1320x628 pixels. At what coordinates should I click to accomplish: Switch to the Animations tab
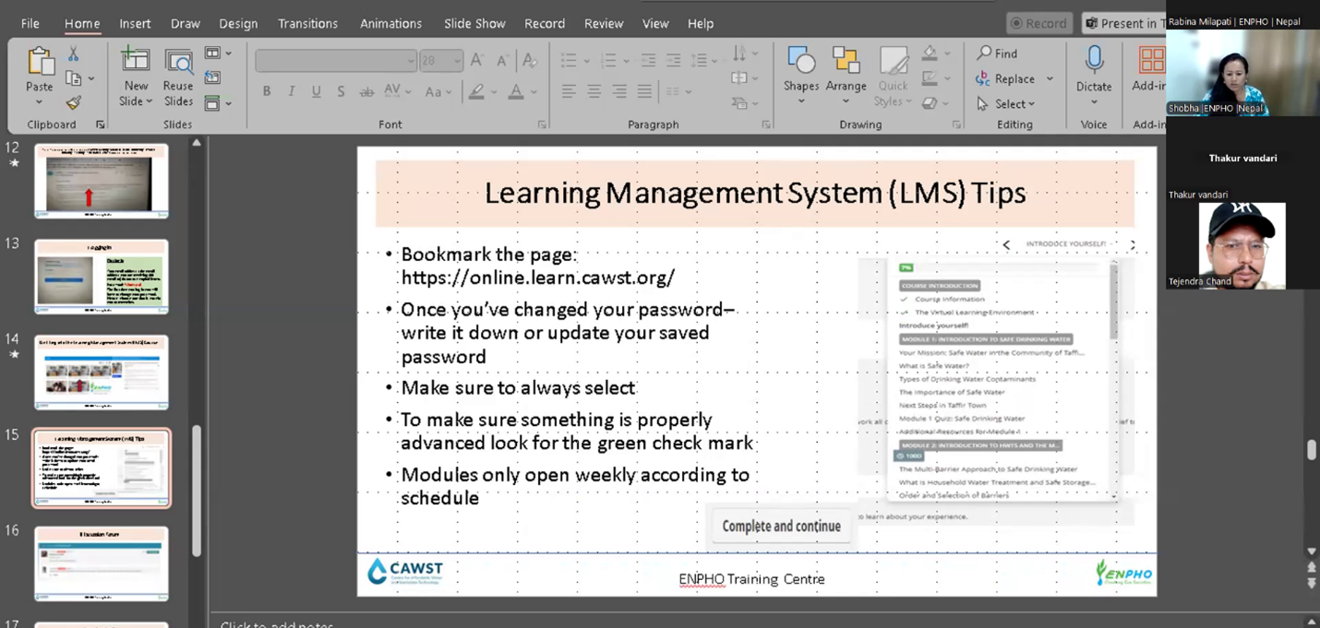tap(390, 23)
